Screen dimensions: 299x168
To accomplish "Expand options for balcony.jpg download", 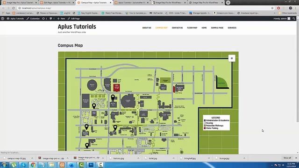I will 138,158.
